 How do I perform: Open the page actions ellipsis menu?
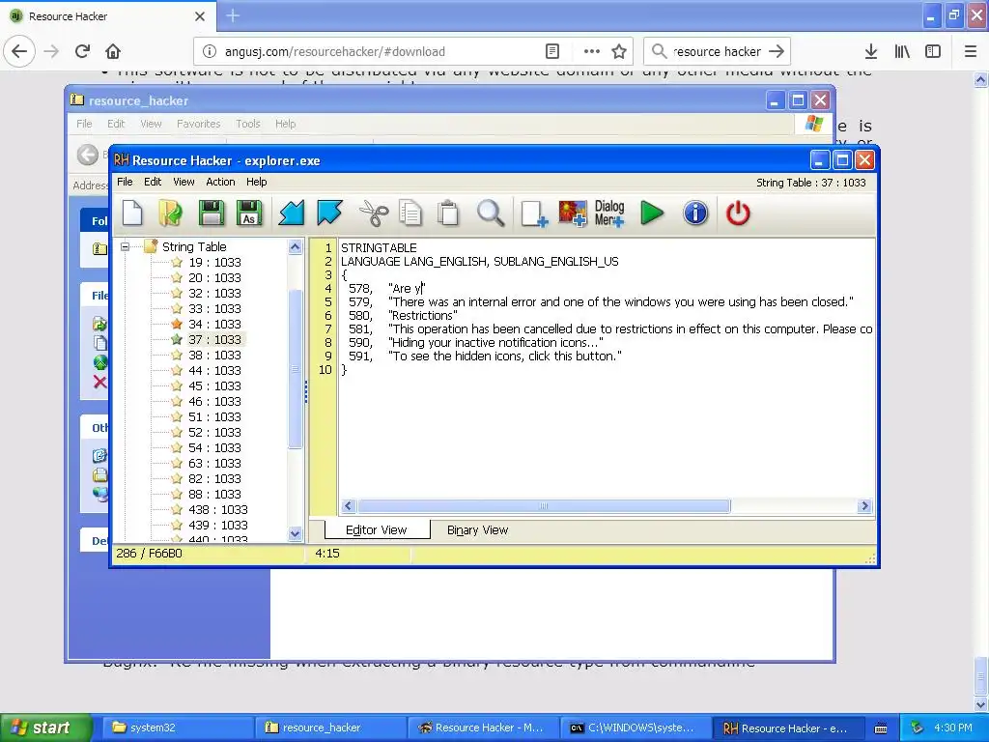[x=592, y=52]
